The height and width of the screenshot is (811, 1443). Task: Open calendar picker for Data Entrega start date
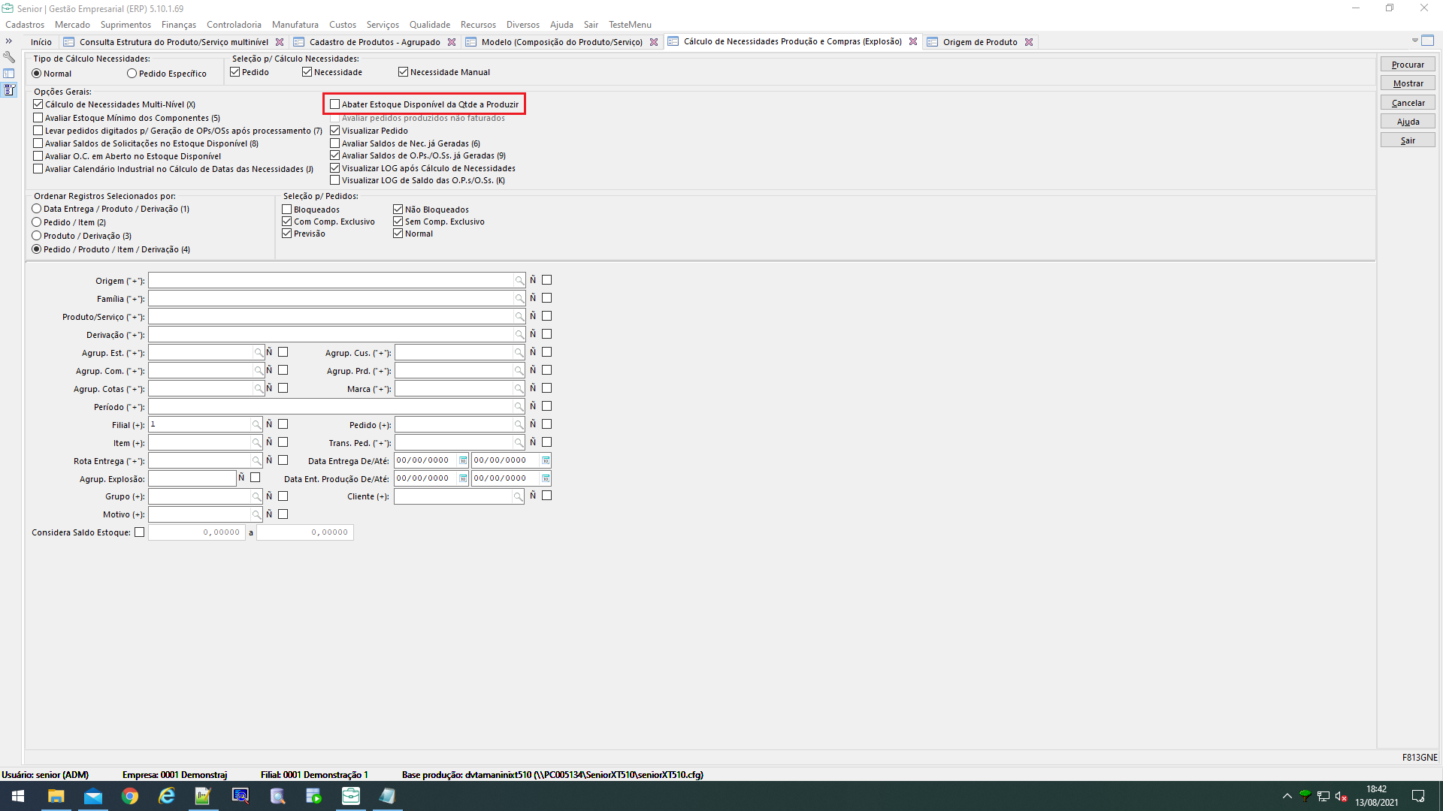(x=463, y=460)
